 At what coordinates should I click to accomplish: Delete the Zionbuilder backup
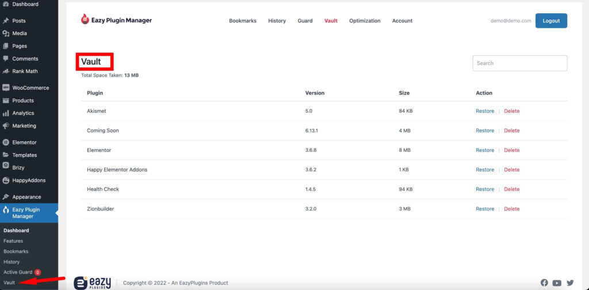(x=511, y=208)
